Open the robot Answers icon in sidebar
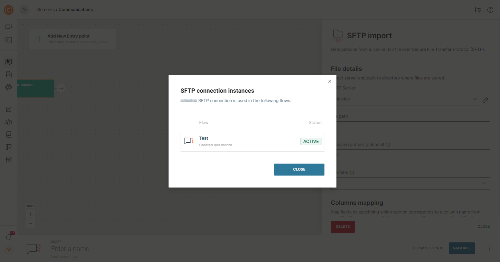 9,87
